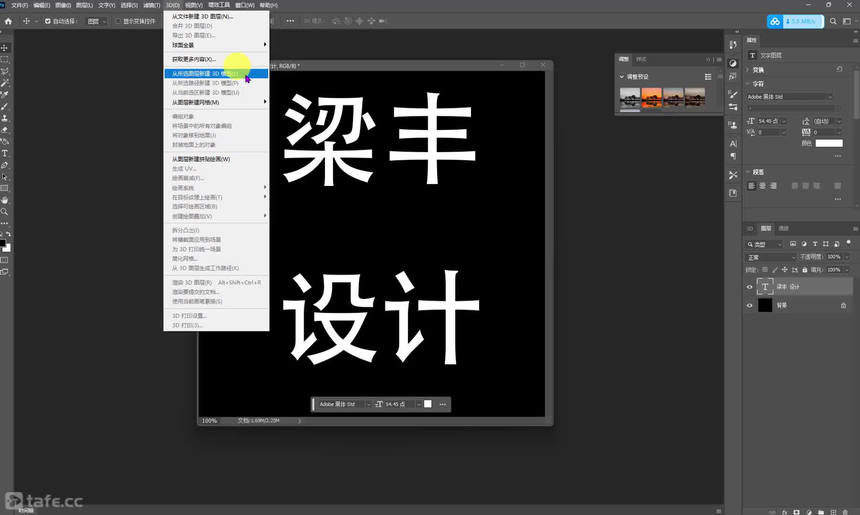This screenshot has width=860, height=515.
Task: Toggle lock position
Action: tap(785, 270)
